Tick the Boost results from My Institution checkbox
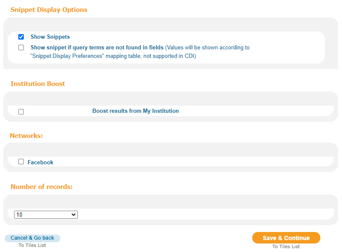 pos(21,112)
